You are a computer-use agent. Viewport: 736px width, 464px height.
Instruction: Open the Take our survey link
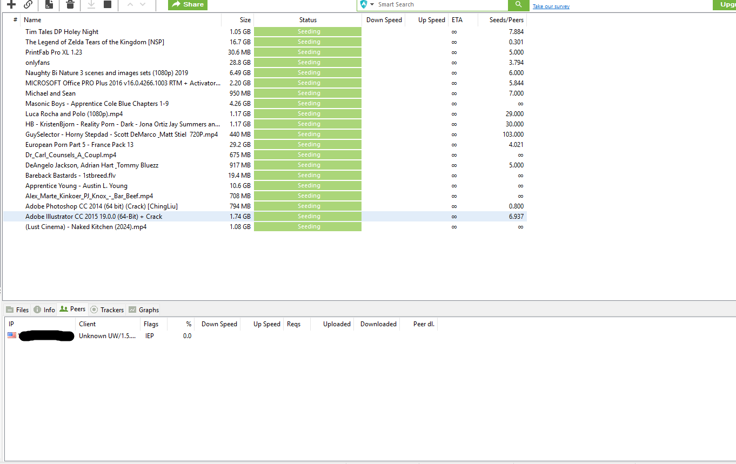tap(551, 6)
